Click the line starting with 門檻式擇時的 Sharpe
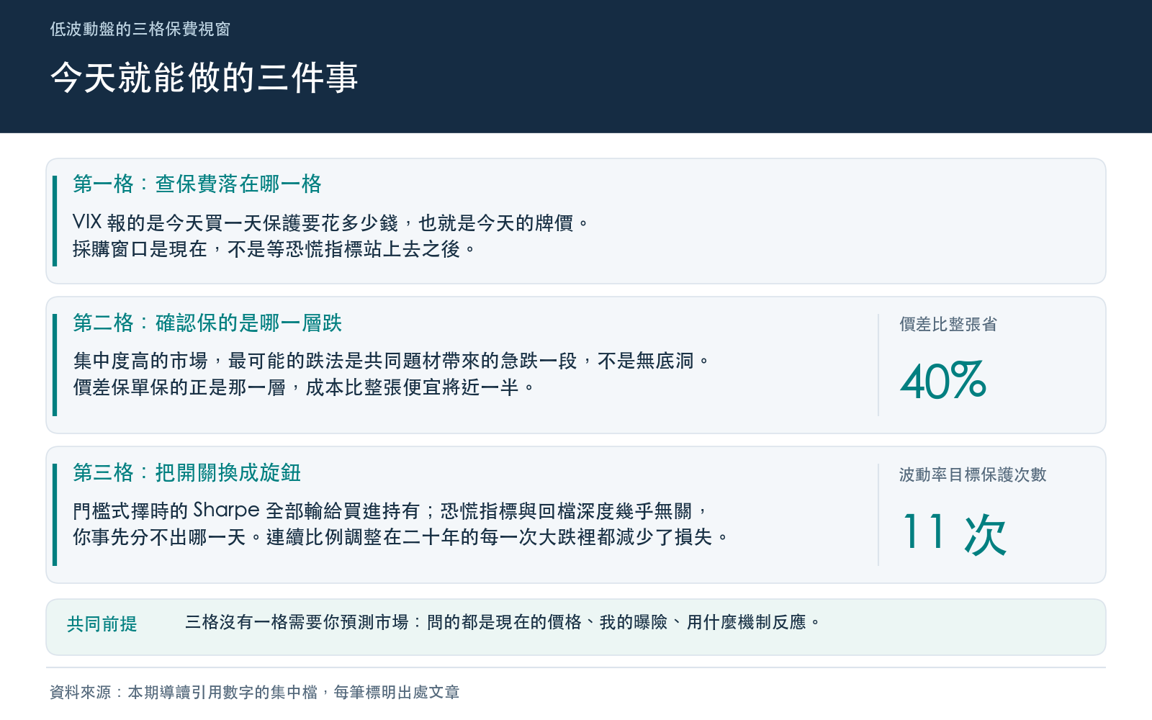This screenshot has height=720, width=1152. point(391,510)
